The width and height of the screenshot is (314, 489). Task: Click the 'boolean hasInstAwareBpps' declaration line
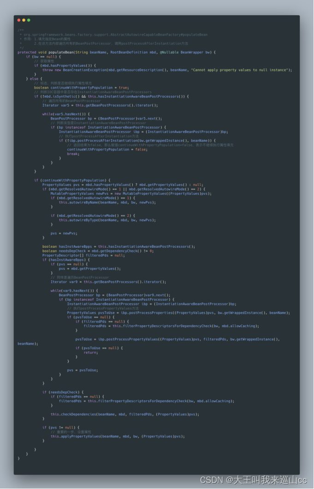[x=119, y=247]
